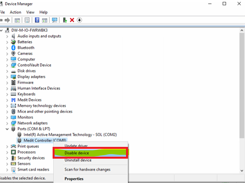The width and height of the screenshot is (245, 183).
Task: Click the Display adapters icon
Action: coord(13,77)
